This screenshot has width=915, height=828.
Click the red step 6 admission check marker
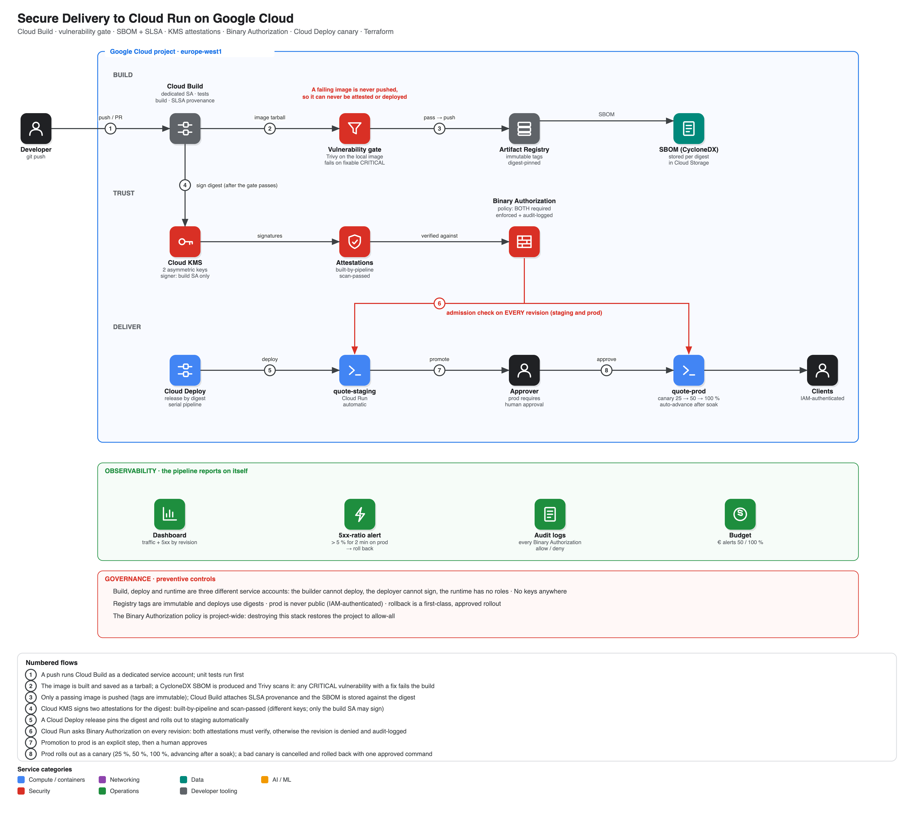[439, 303]
